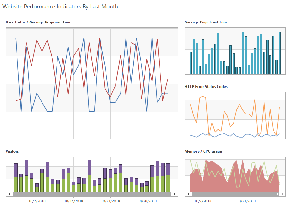The width and height of the screenshot is (291, 209).
Task: Click left scroll arrow under Visitors chart
Action: pos(9,194)
